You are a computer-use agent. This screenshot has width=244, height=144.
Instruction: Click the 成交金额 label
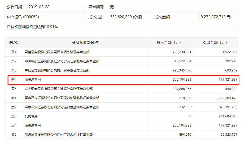(162, 17)
